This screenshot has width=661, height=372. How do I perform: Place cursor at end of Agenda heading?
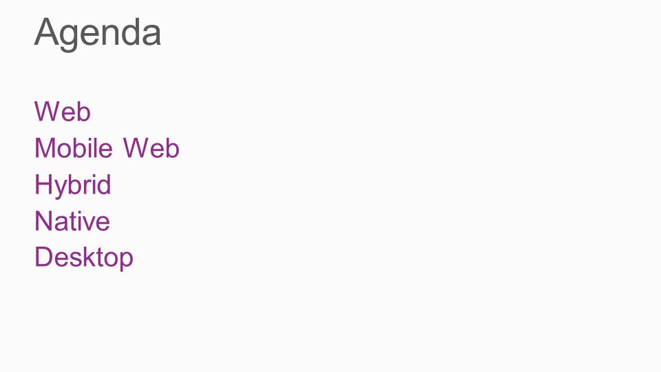161,34
